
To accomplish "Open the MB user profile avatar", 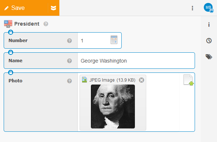I will pos(208,8).
